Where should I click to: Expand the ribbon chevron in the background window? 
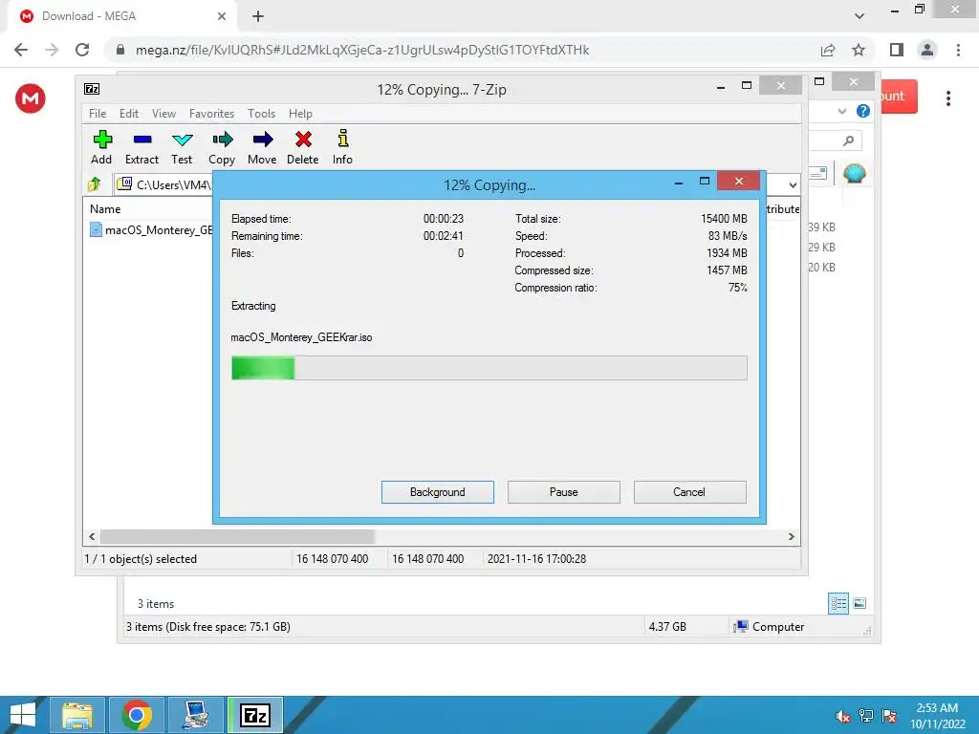click(842, 111)
